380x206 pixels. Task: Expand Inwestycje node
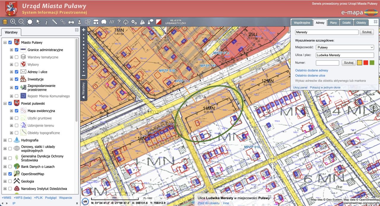coord(12,79)
